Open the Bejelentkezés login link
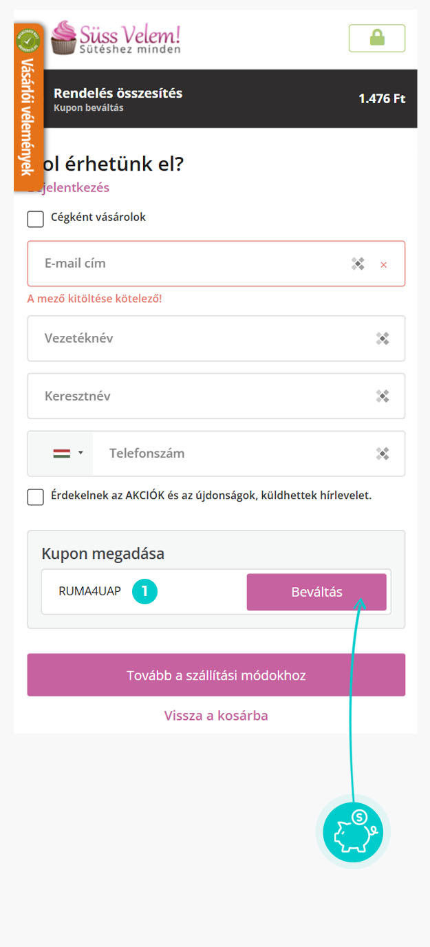Screen dimensions: 430x947 point(69,187)
